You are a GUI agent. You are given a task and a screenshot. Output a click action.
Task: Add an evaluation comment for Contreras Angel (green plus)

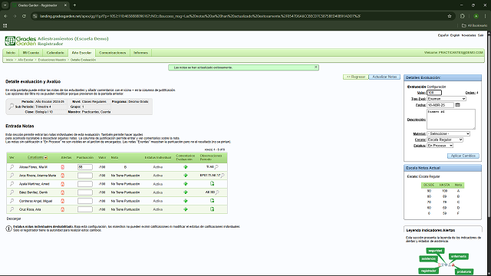(x=186, y=201)
